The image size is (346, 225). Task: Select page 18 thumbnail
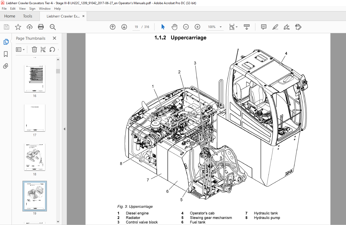point(35,157)
